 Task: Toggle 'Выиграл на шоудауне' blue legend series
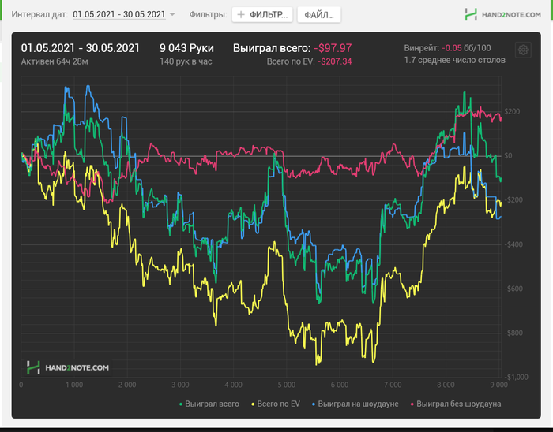355,404
